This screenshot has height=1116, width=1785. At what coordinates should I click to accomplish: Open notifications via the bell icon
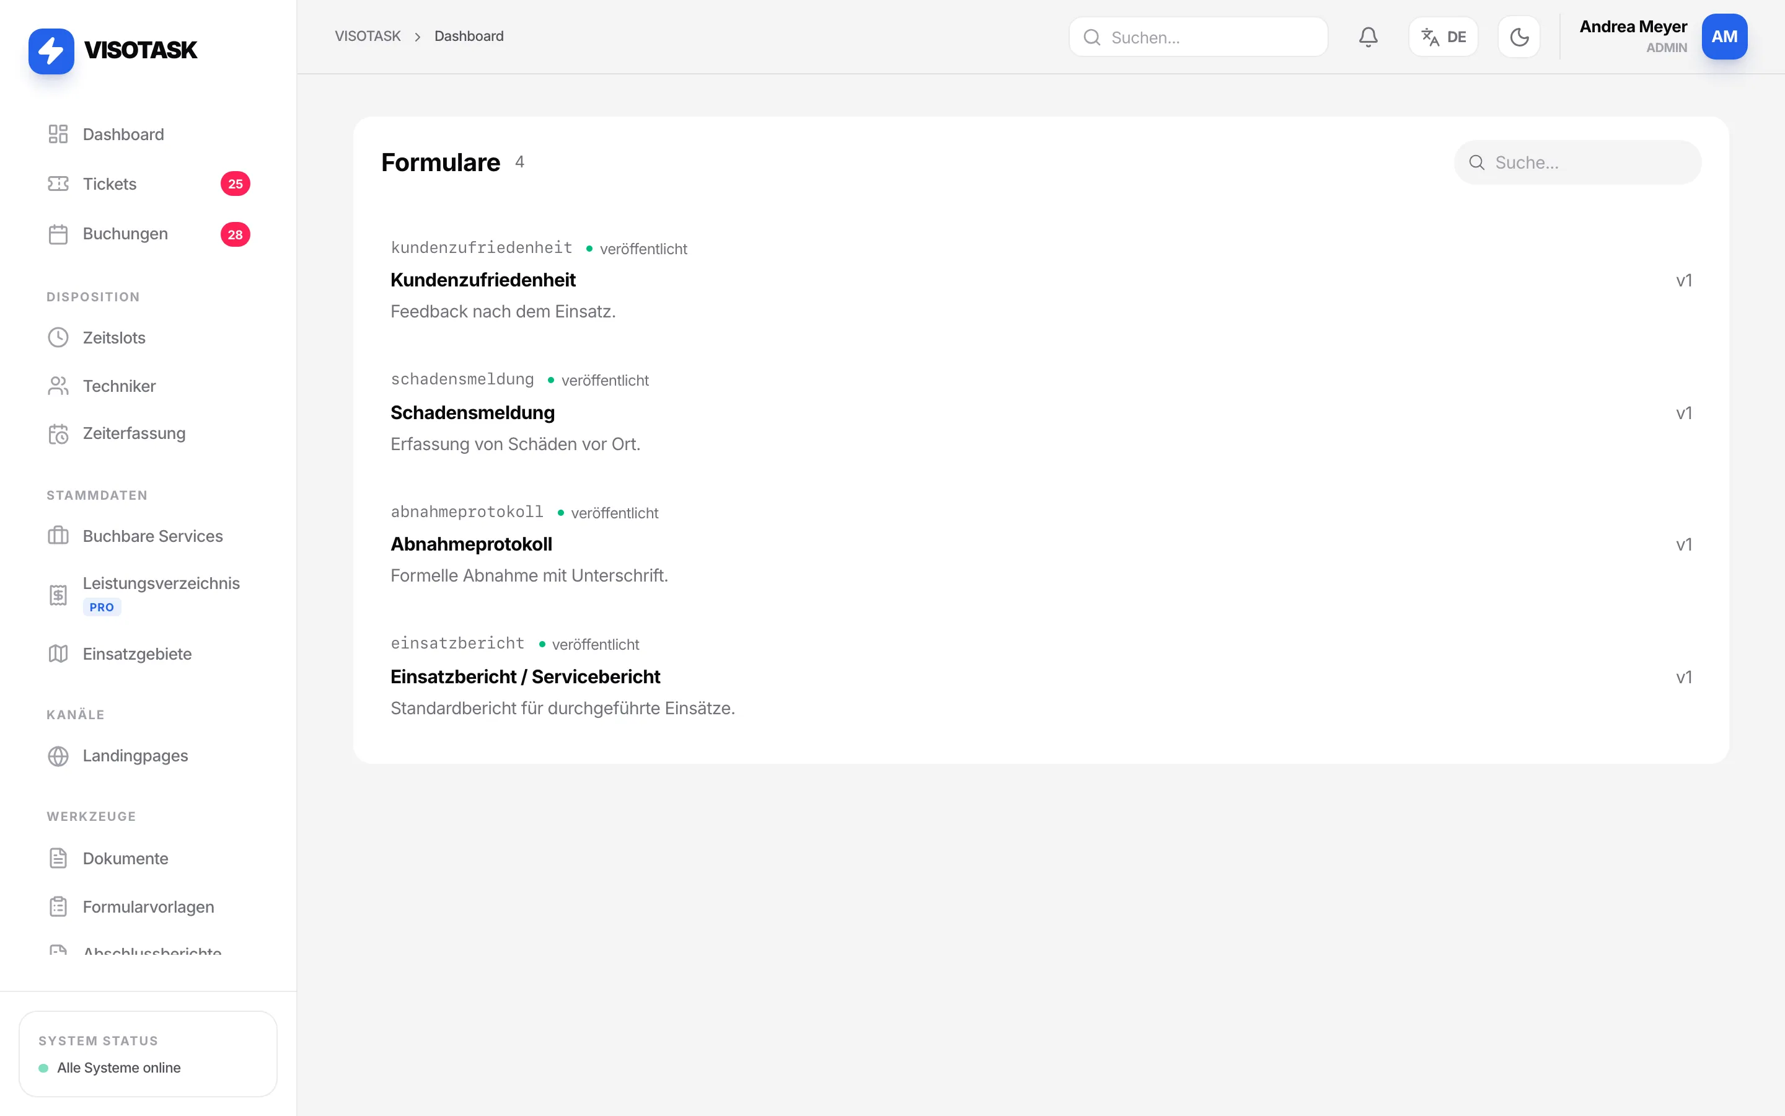pos(1368,37)
